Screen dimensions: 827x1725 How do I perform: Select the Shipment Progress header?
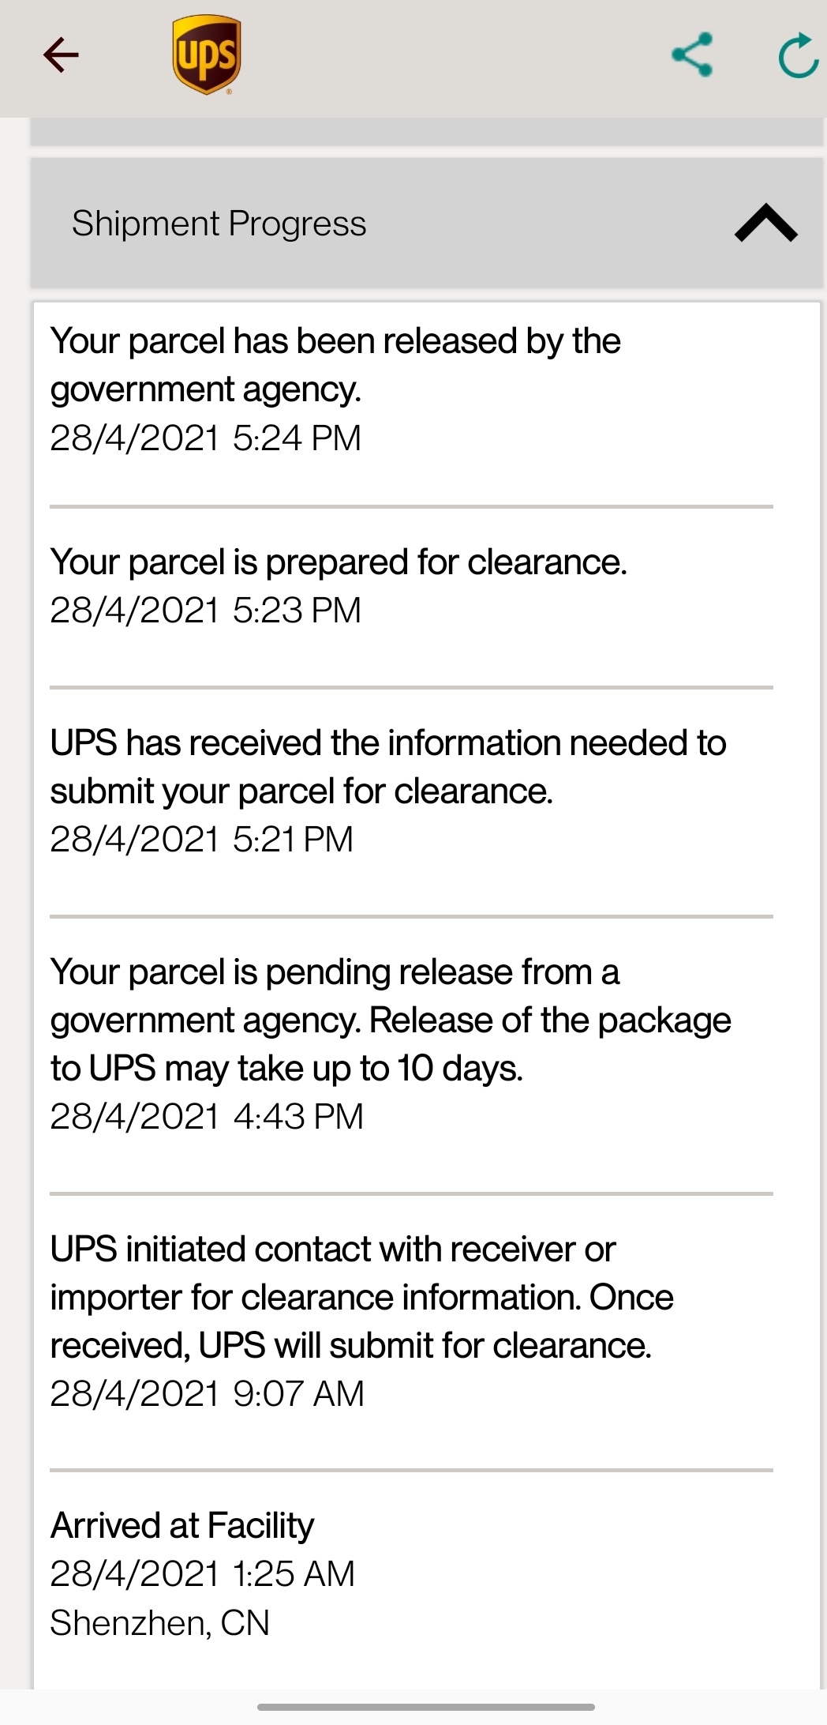tap(219, 223)
